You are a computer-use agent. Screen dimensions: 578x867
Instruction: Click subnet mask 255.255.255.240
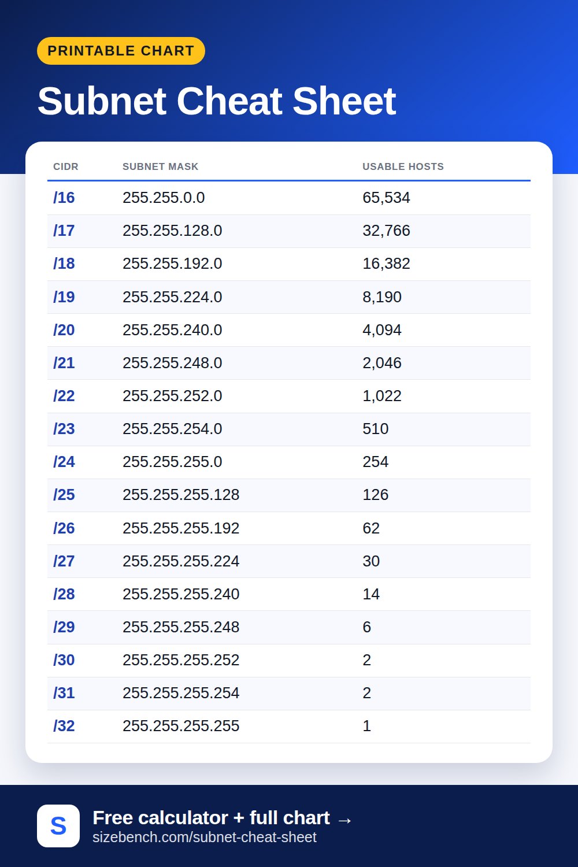coord(181,594)
